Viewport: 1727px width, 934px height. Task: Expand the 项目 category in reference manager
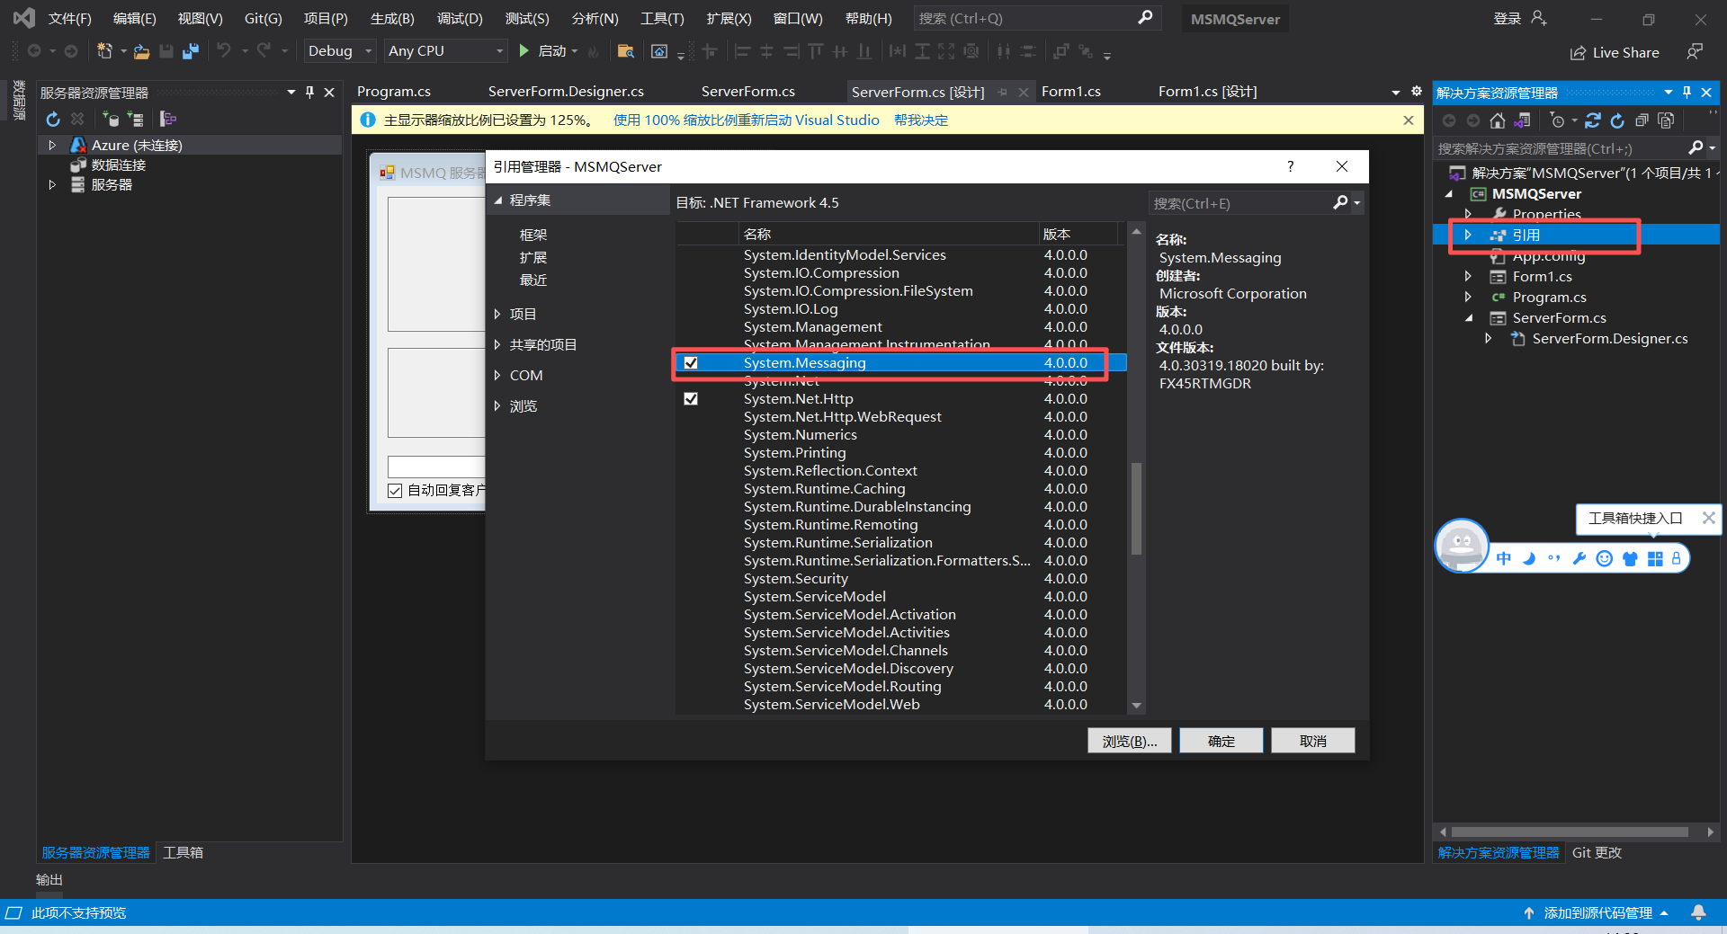click(x=497, y=314)
